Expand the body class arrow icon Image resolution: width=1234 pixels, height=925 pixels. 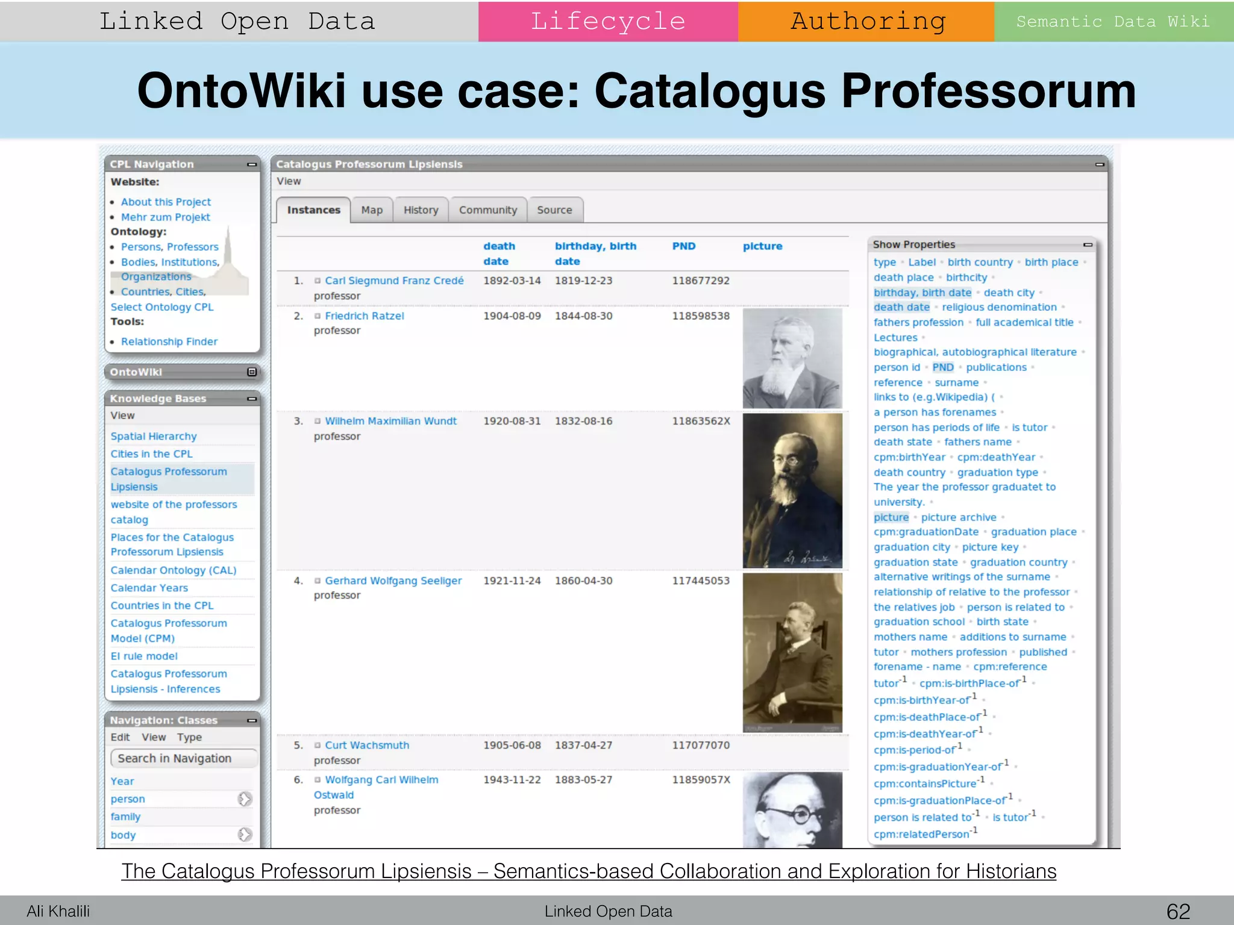click(245, 835)
